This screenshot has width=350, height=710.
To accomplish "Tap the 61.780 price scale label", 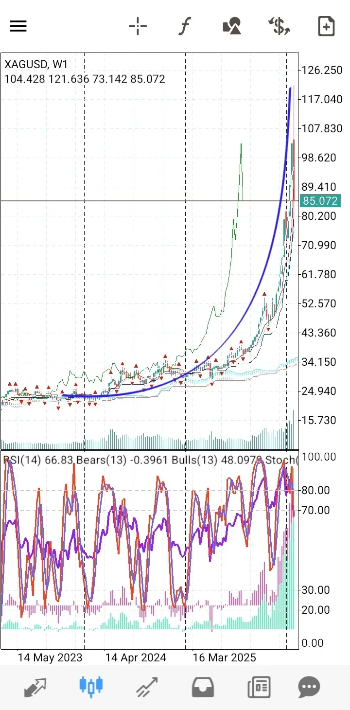I will click(x=319, y=274).
